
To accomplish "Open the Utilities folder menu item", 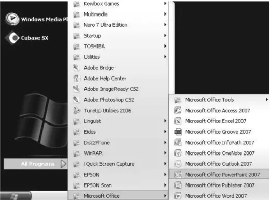I will click(x=118, y=57).
